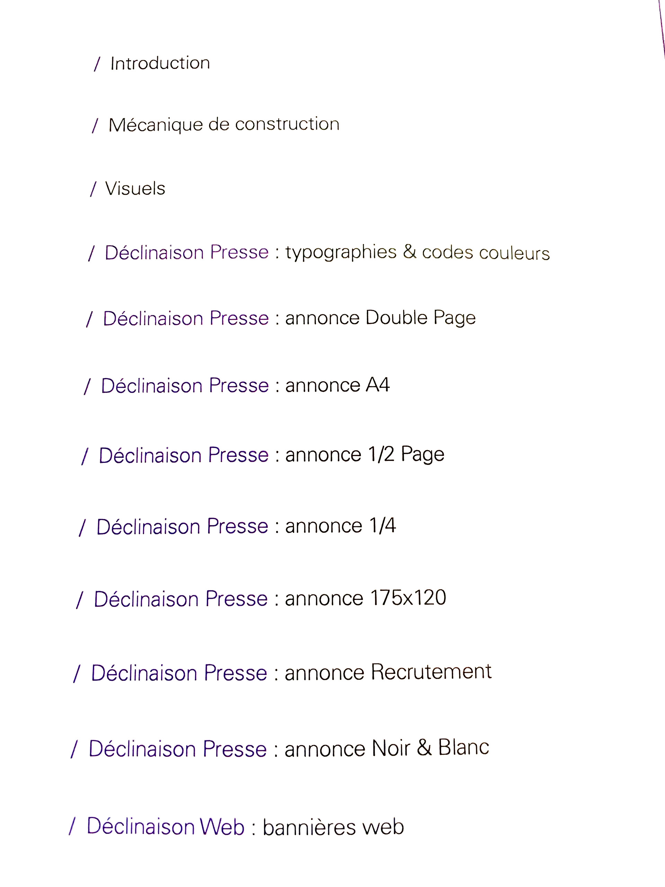Click the purple Déclinaison Web label

pos(166,827)
